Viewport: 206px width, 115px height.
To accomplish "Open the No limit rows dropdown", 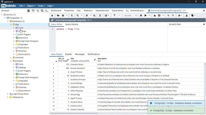I will click(130, 16).
